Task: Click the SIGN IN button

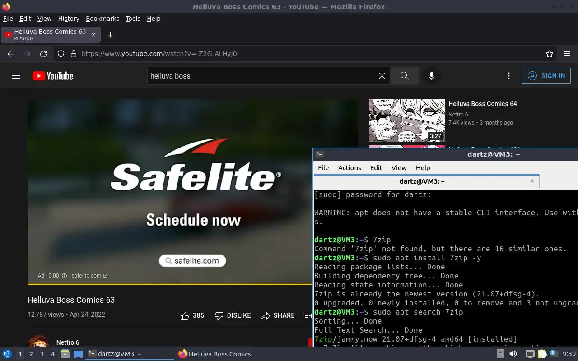Action: (x=546, y=76)
